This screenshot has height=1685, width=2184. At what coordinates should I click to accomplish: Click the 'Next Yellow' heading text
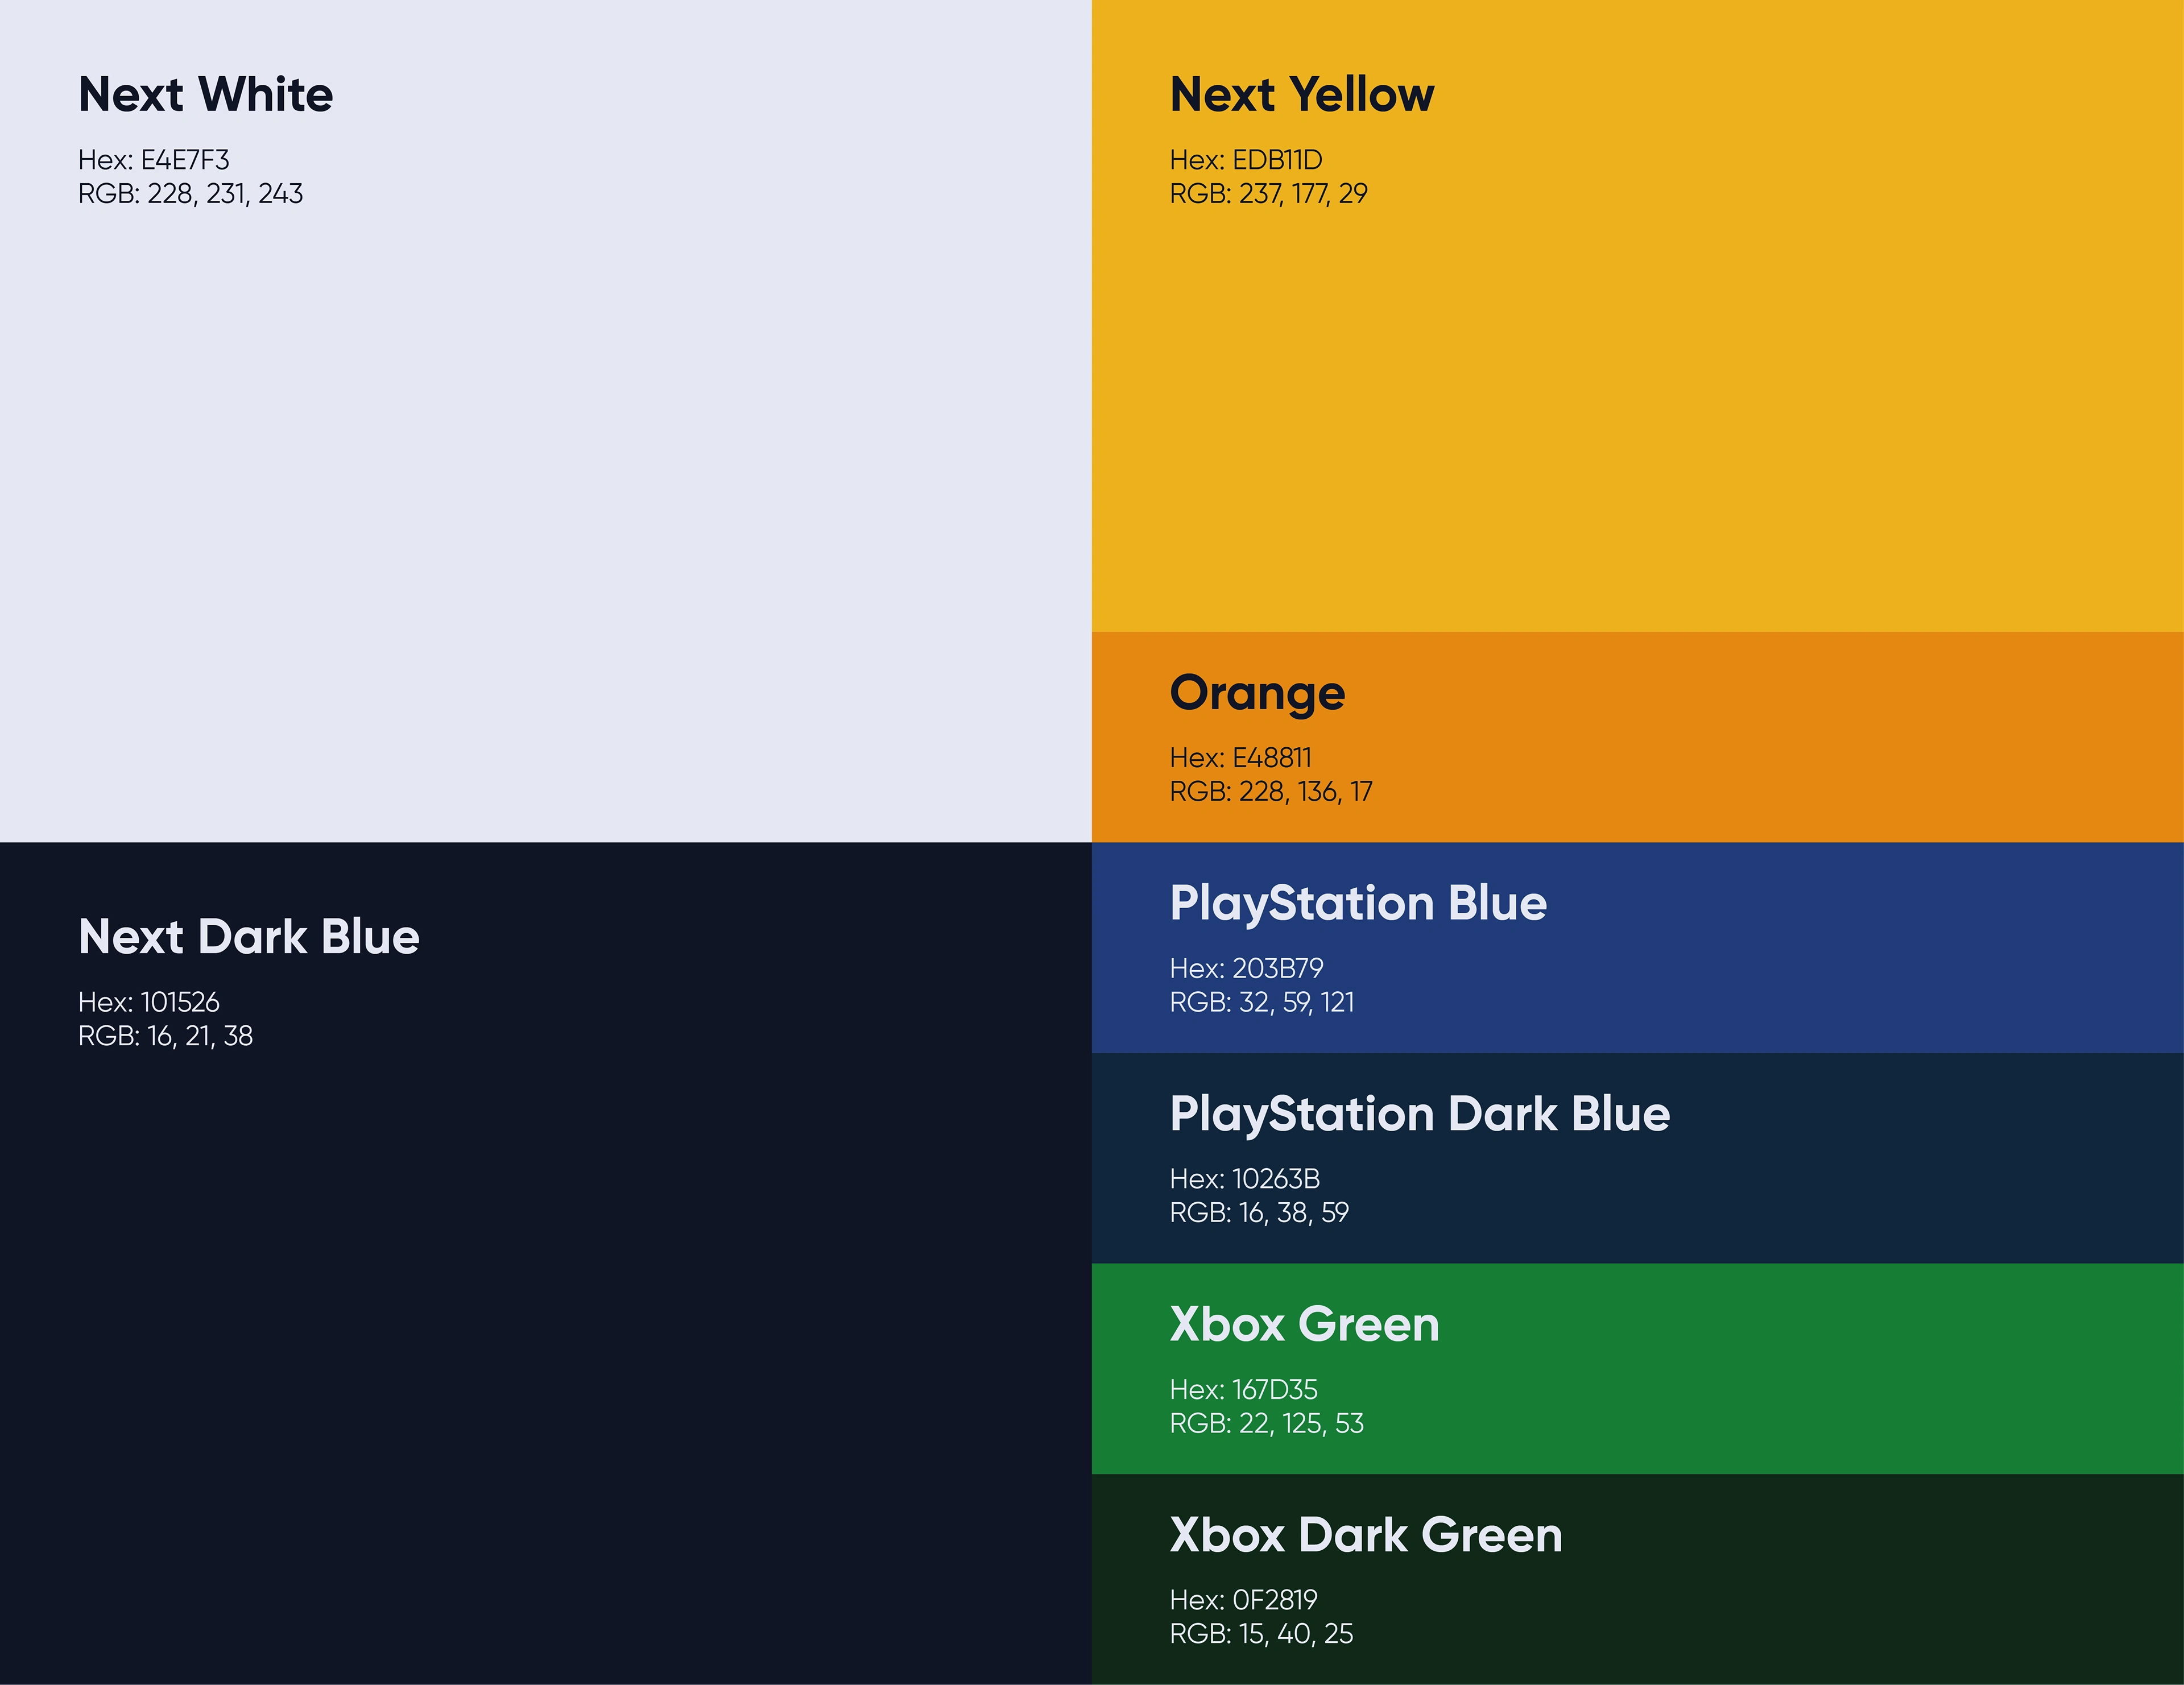coord(1302,94)
